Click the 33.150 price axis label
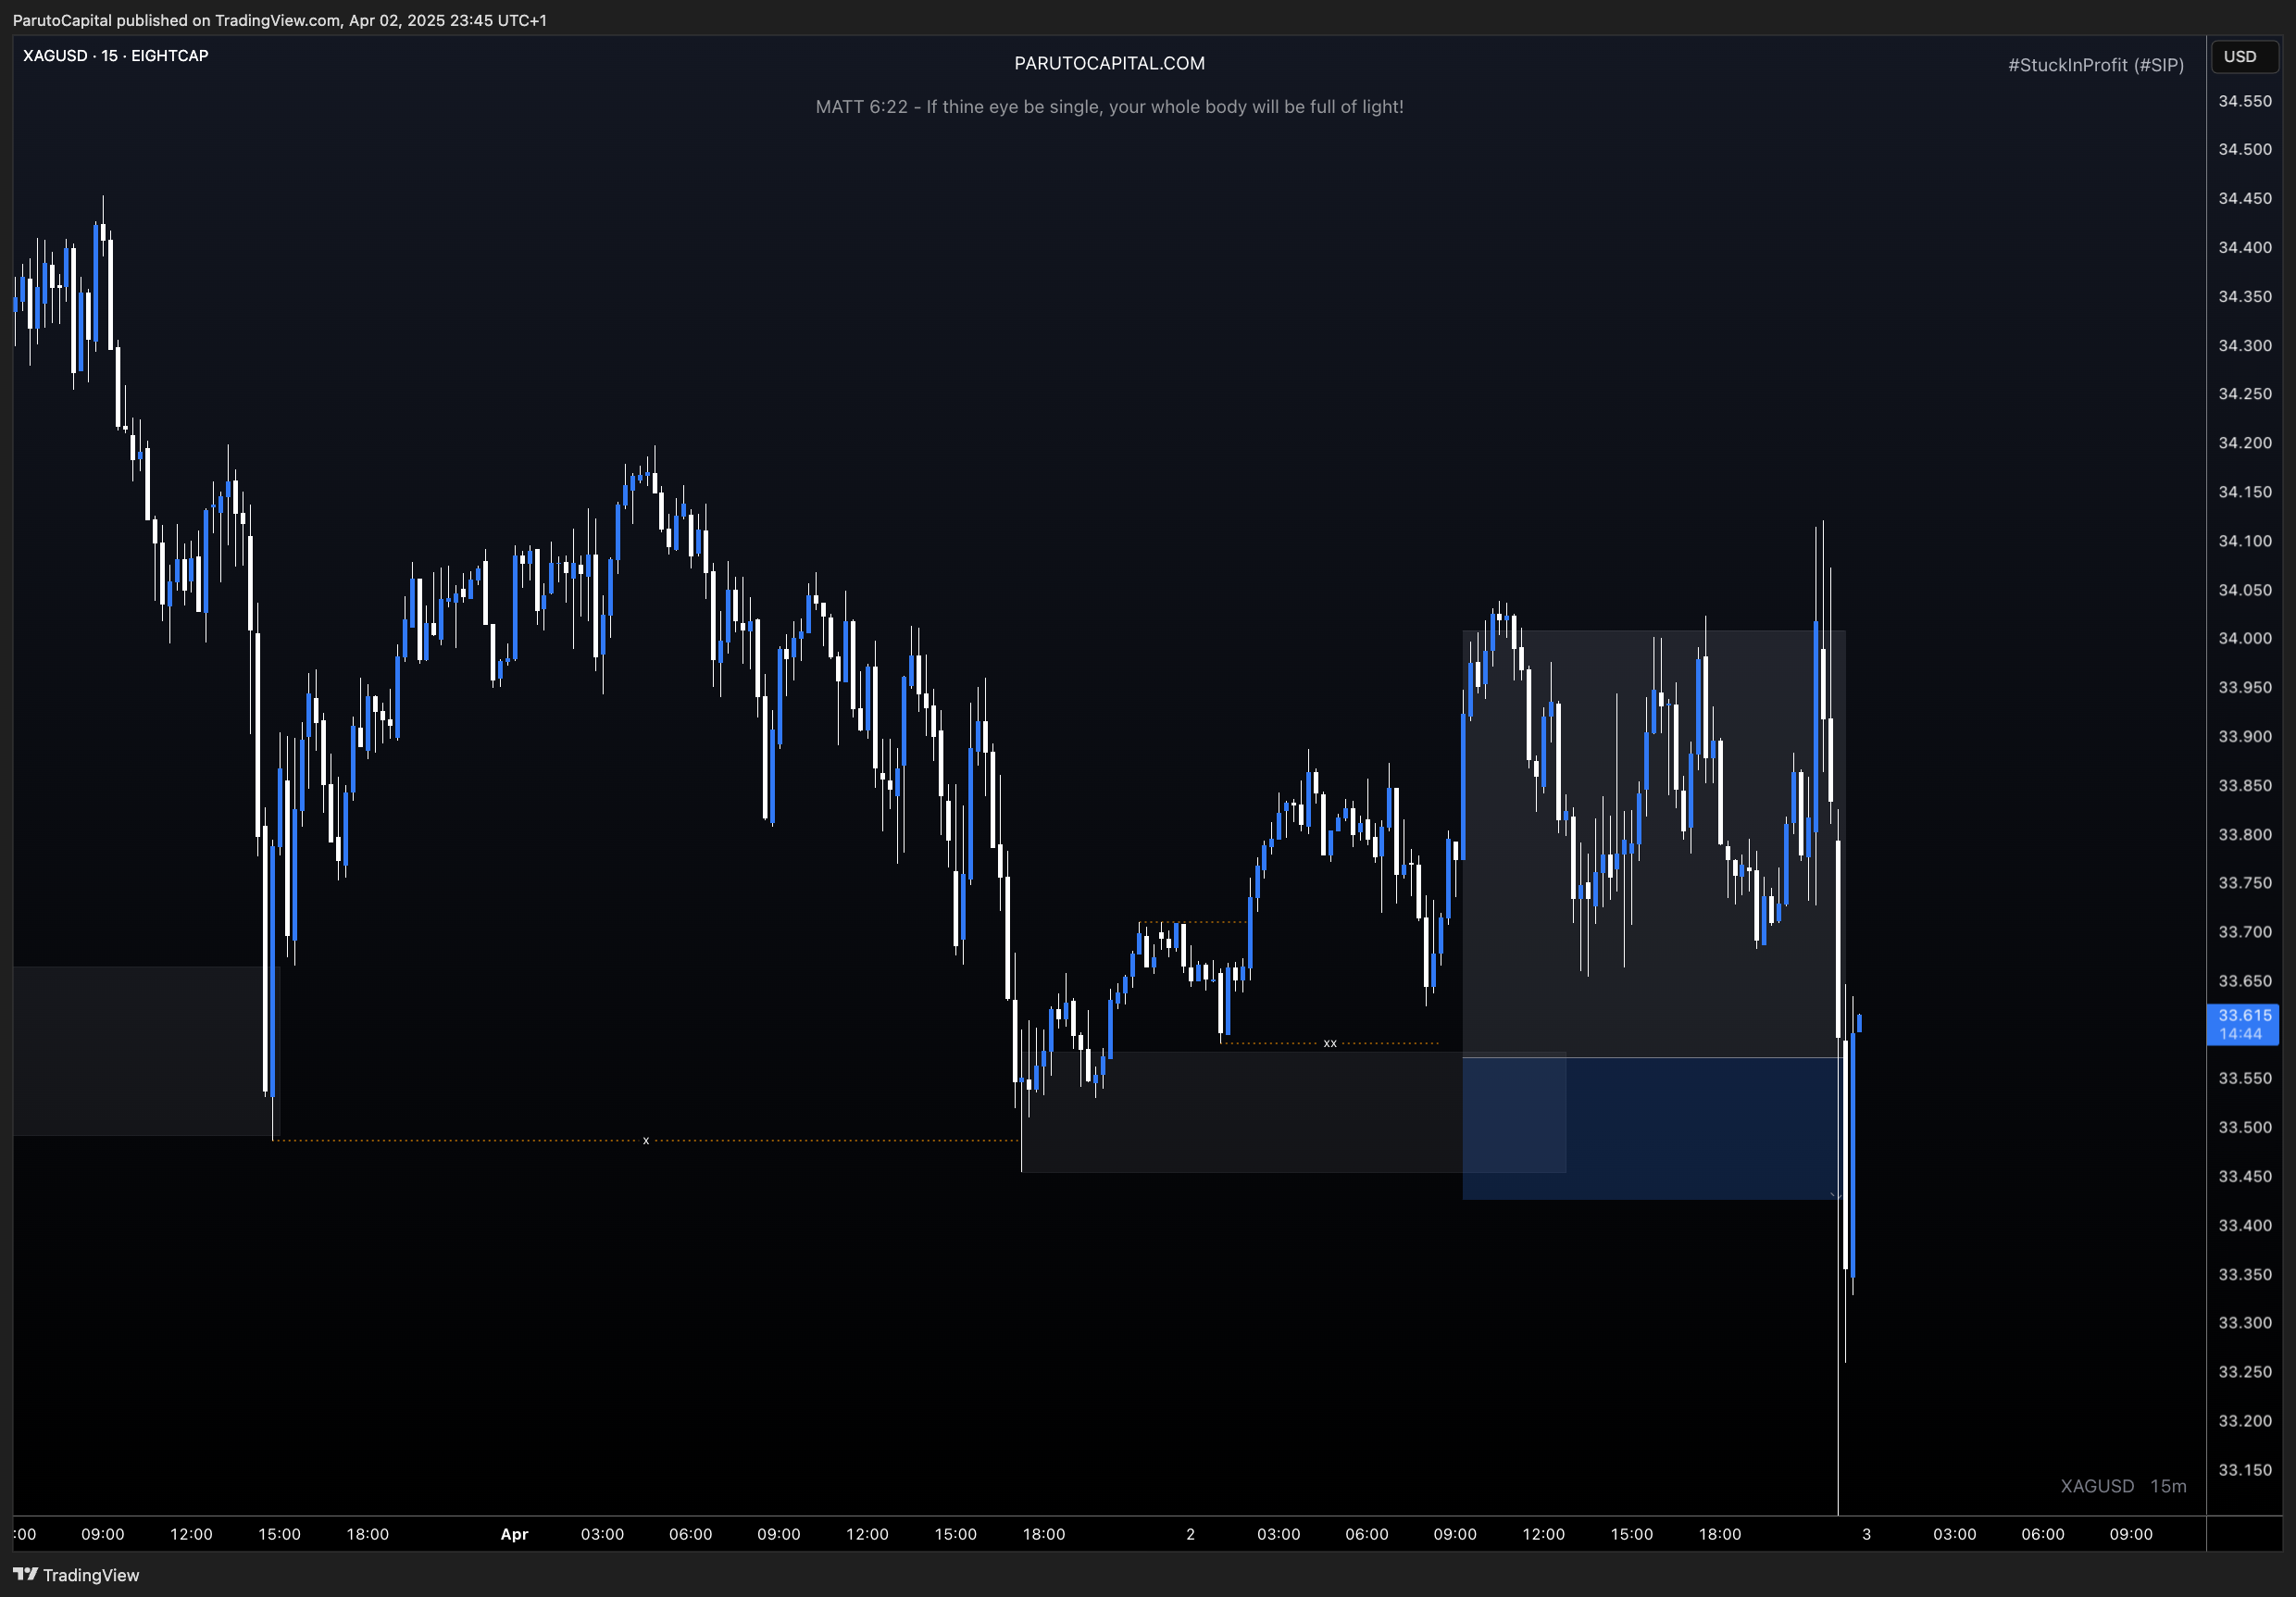 pos(2245,1469)
